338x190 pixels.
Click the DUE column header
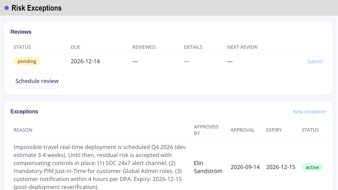pyautogui.click(x=76, y=47)
